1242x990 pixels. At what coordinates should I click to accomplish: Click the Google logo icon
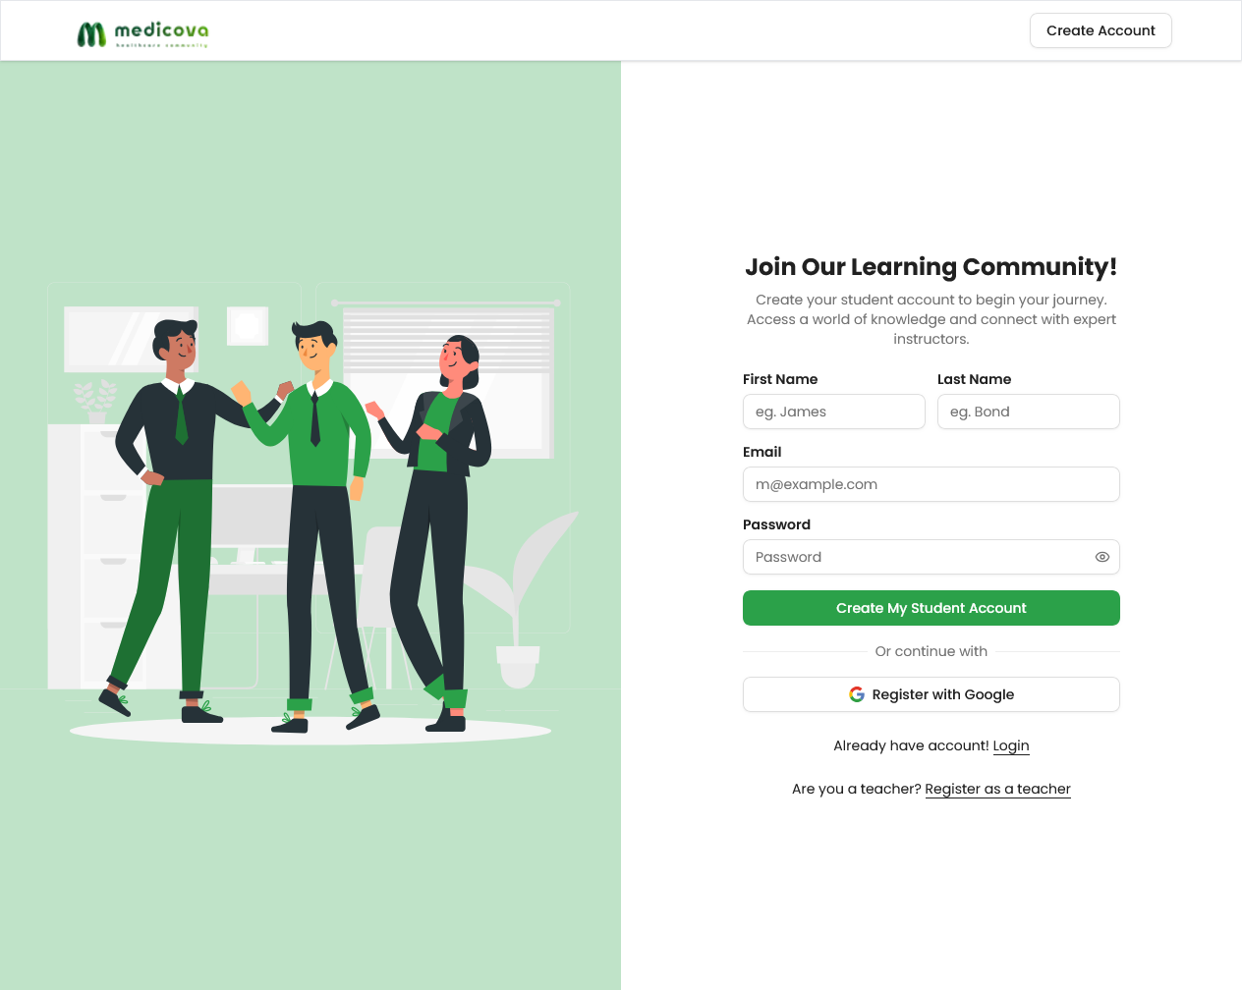(857, 694)
